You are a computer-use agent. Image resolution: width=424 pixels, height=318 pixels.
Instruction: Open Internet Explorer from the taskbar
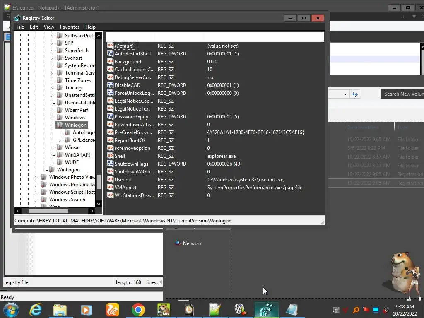[x=36, y=310]
